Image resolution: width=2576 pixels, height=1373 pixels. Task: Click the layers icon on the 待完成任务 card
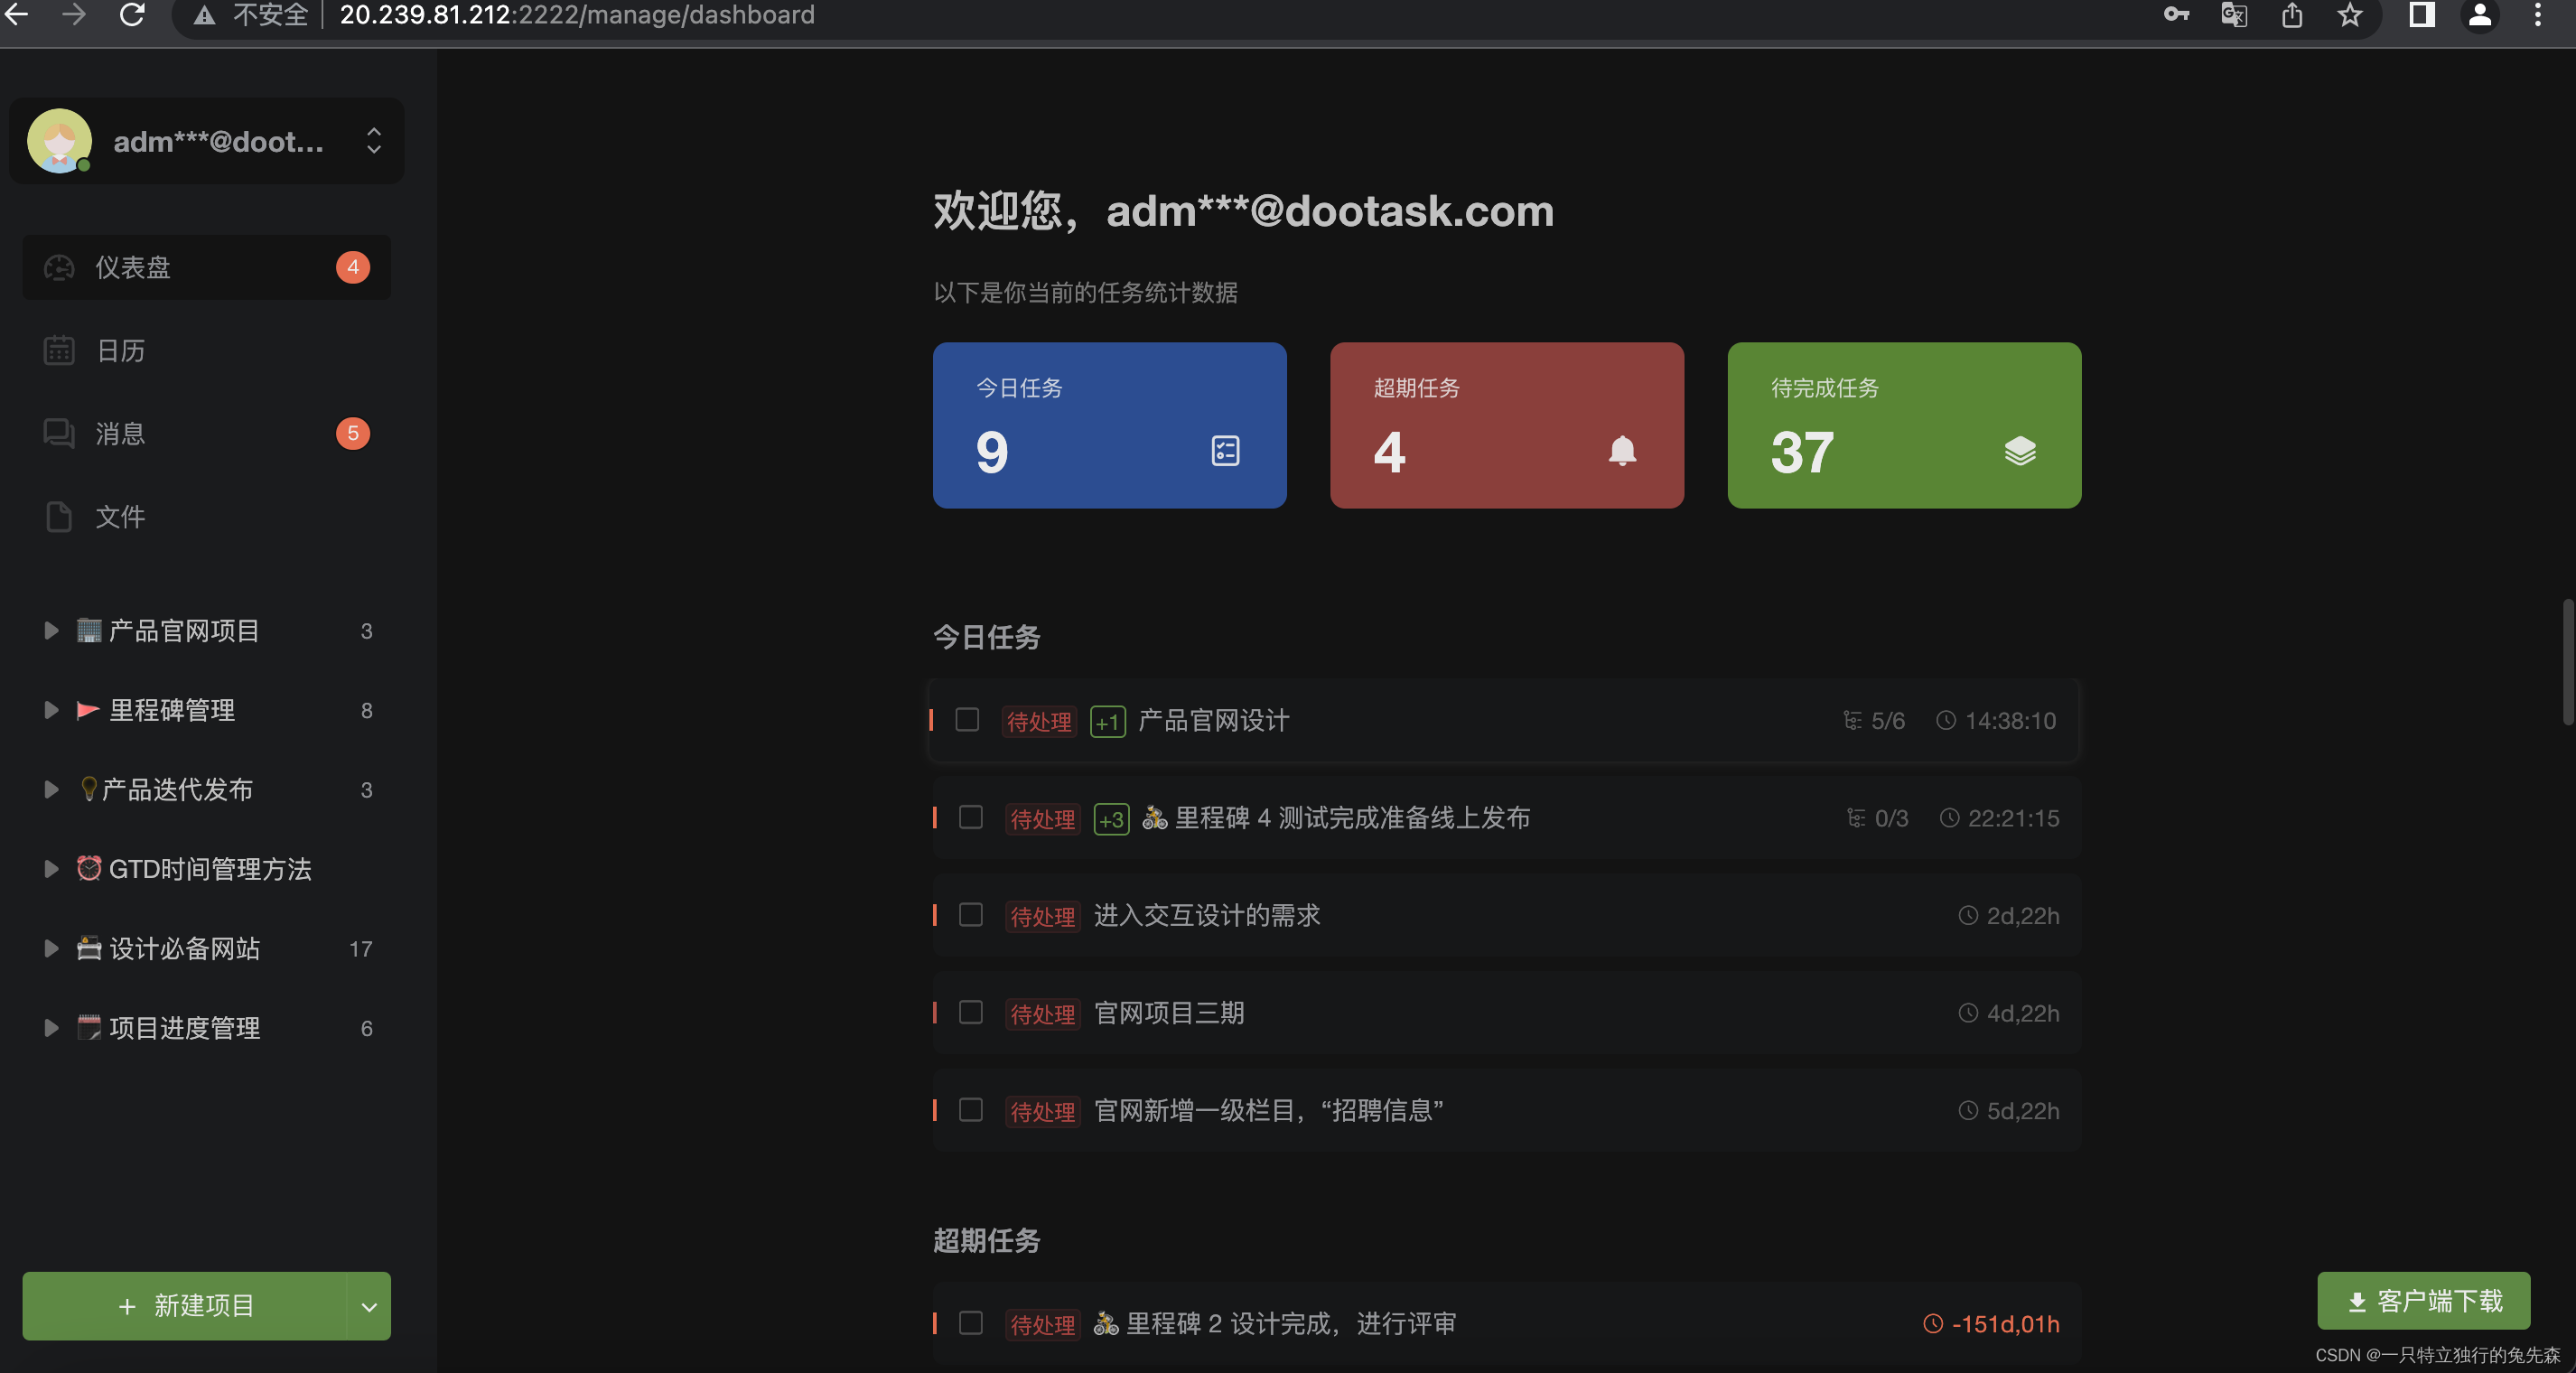pyautogui.click(x=2019, y=451)
